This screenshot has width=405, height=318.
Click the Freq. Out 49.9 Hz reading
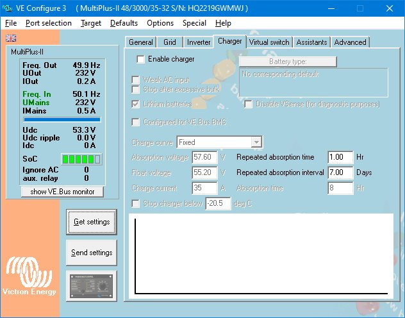[x=87, y=65]
